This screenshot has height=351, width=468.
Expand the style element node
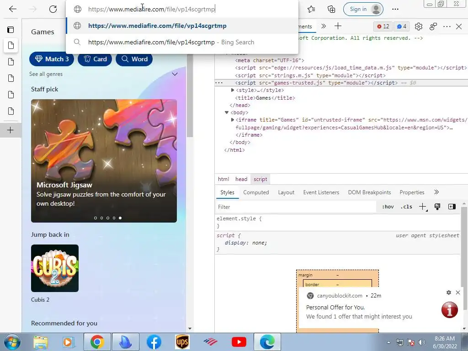point(233,90)
